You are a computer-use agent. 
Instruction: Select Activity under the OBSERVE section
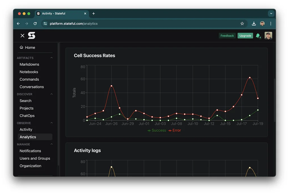coord(26,129)
